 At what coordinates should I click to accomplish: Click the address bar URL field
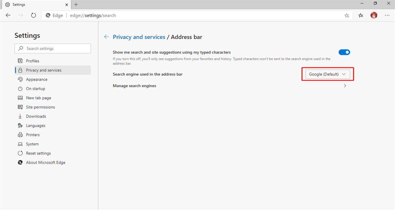pos(194,15)
